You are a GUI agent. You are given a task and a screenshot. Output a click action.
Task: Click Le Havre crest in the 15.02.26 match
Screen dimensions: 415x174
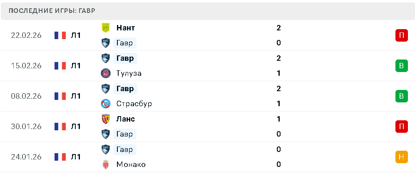106,58
